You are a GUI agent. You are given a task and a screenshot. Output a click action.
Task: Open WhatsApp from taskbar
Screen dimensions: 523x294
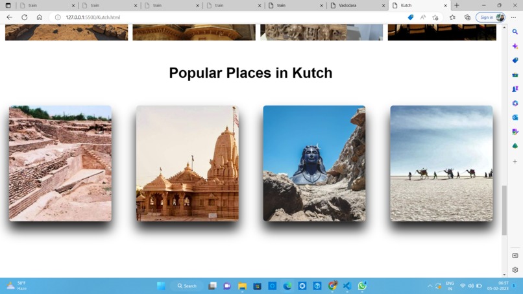point(362,286)
